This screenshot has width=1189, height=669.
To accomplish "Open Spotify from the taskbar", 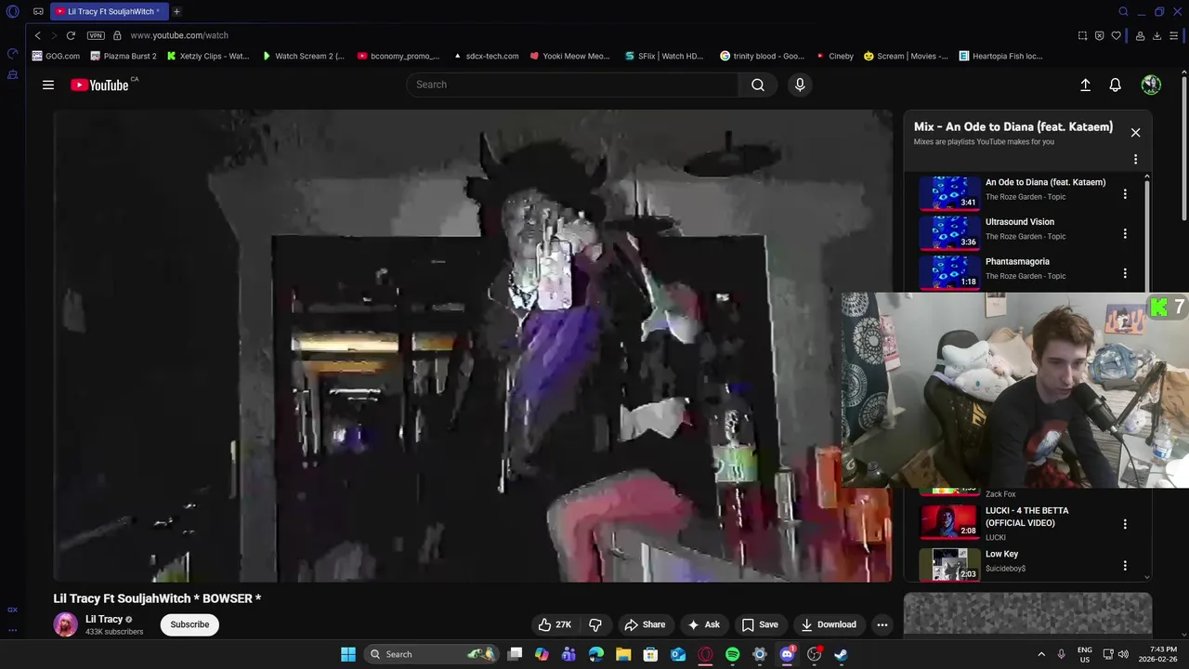I will pos(732,654).
